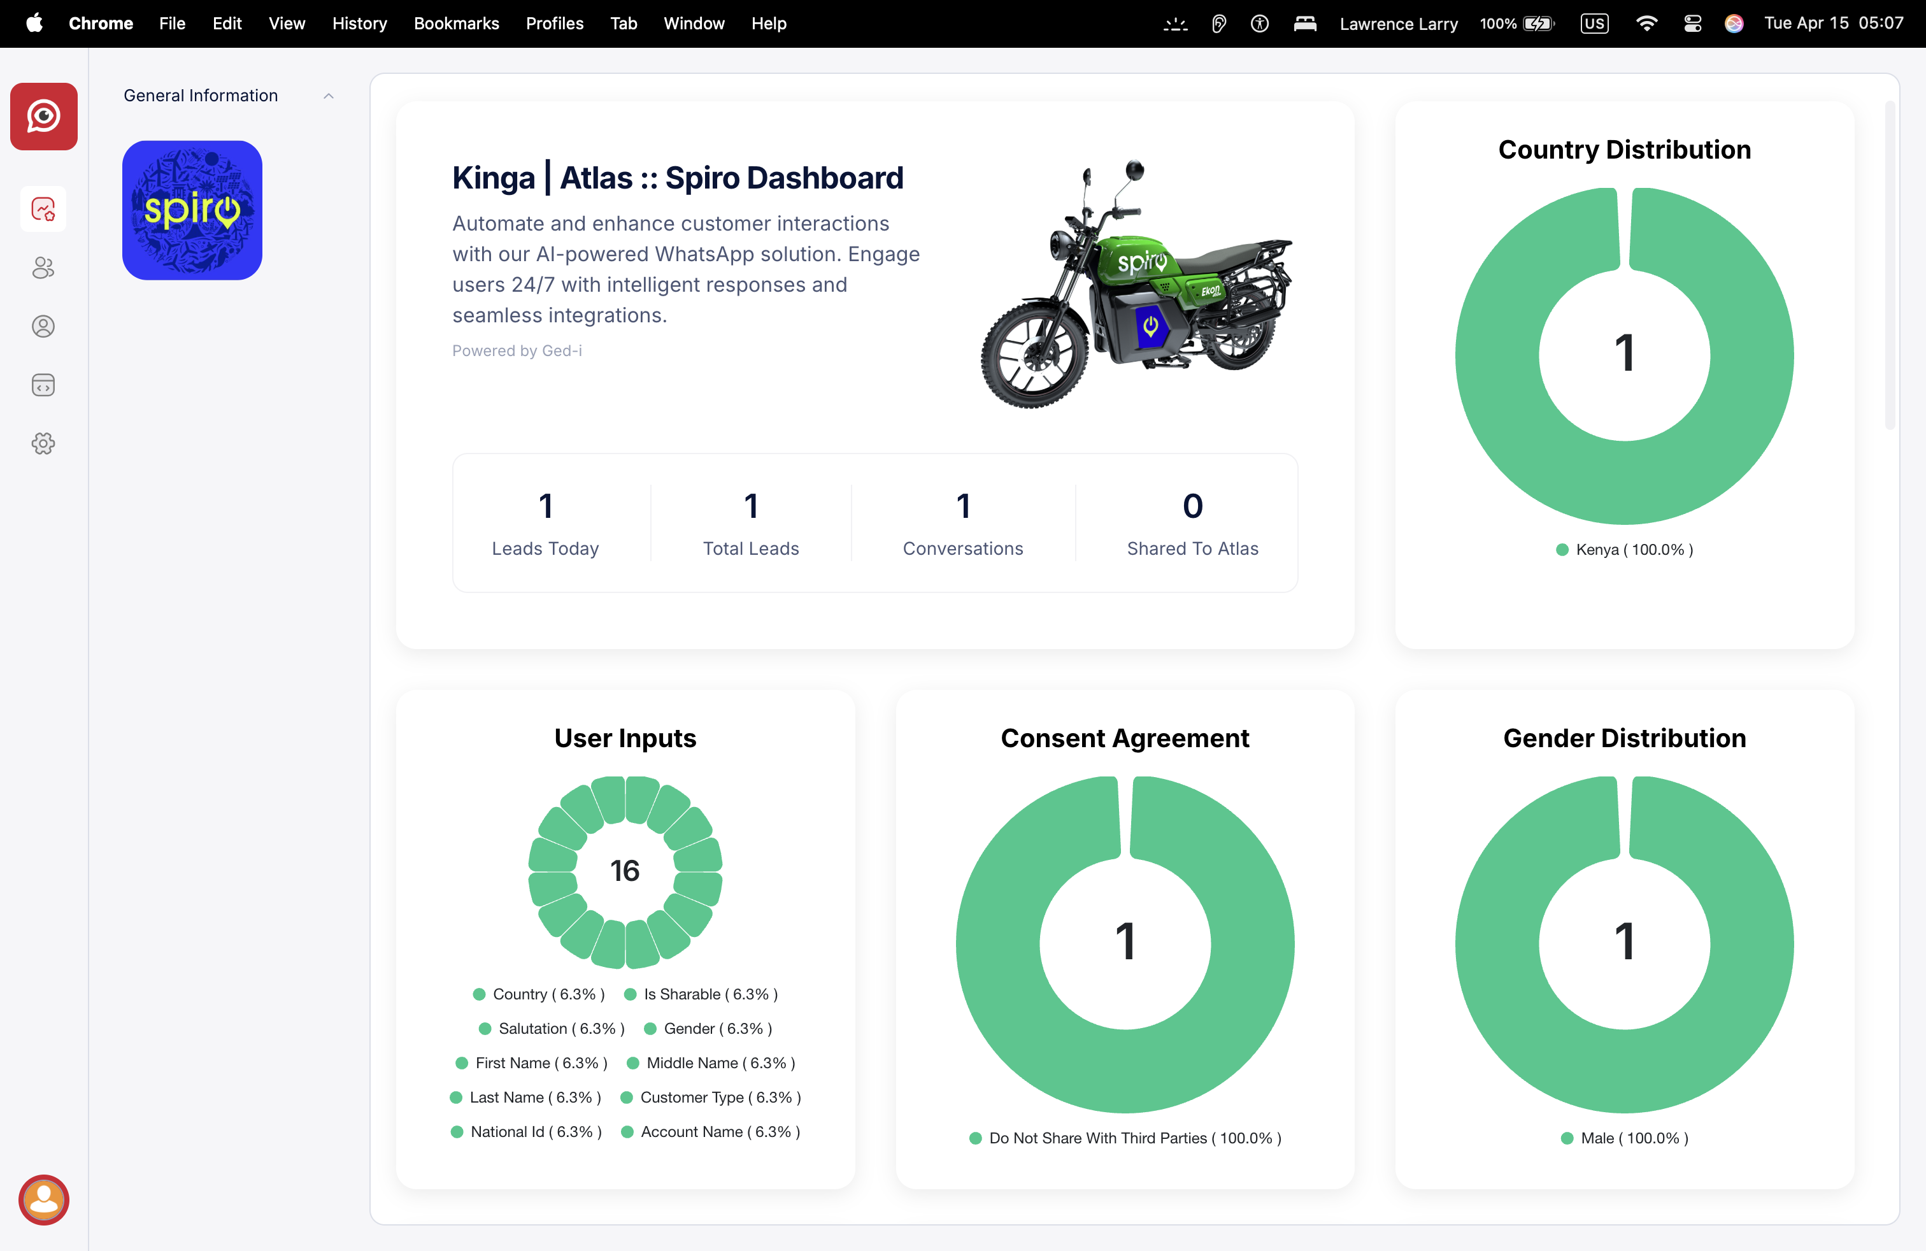The height and width of the screenshot is (1251, 1926).
Task: Toggle Do Not Share With Third Parties legend
Action: [1125, 1138]
